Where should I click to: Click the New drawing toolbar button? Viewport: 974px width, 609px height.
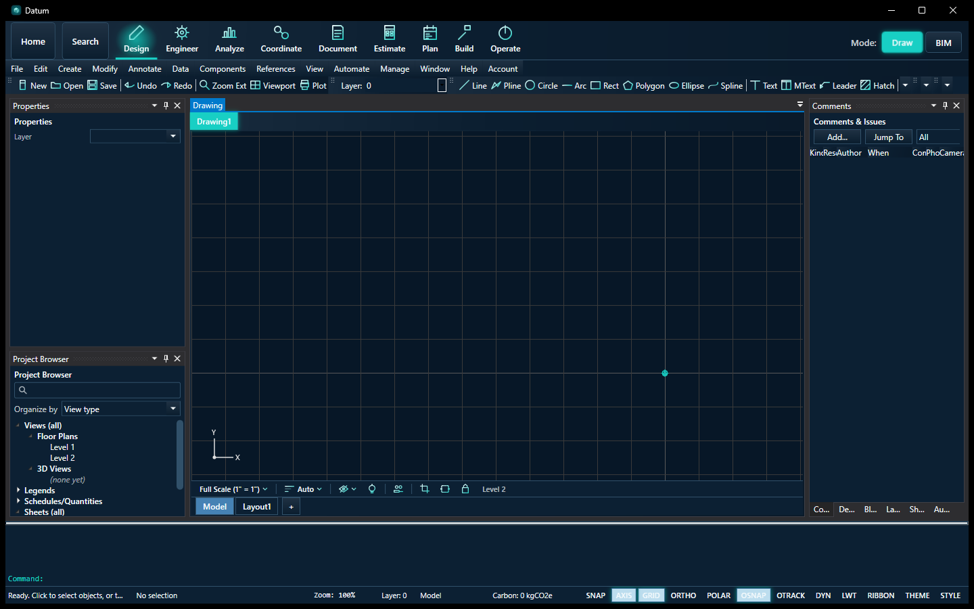tap(32, 85)
